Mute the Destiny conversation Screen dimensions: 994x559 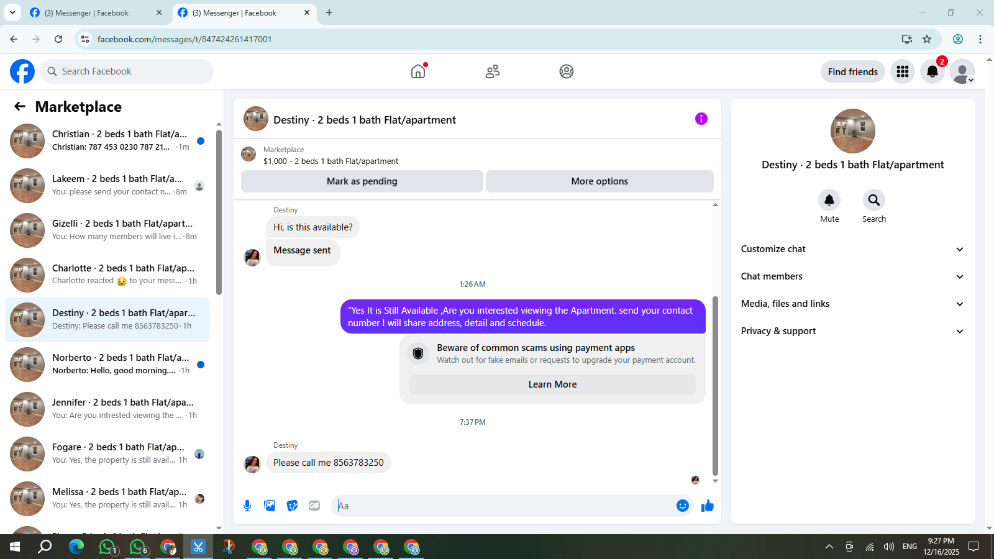[x=829, y=200]
